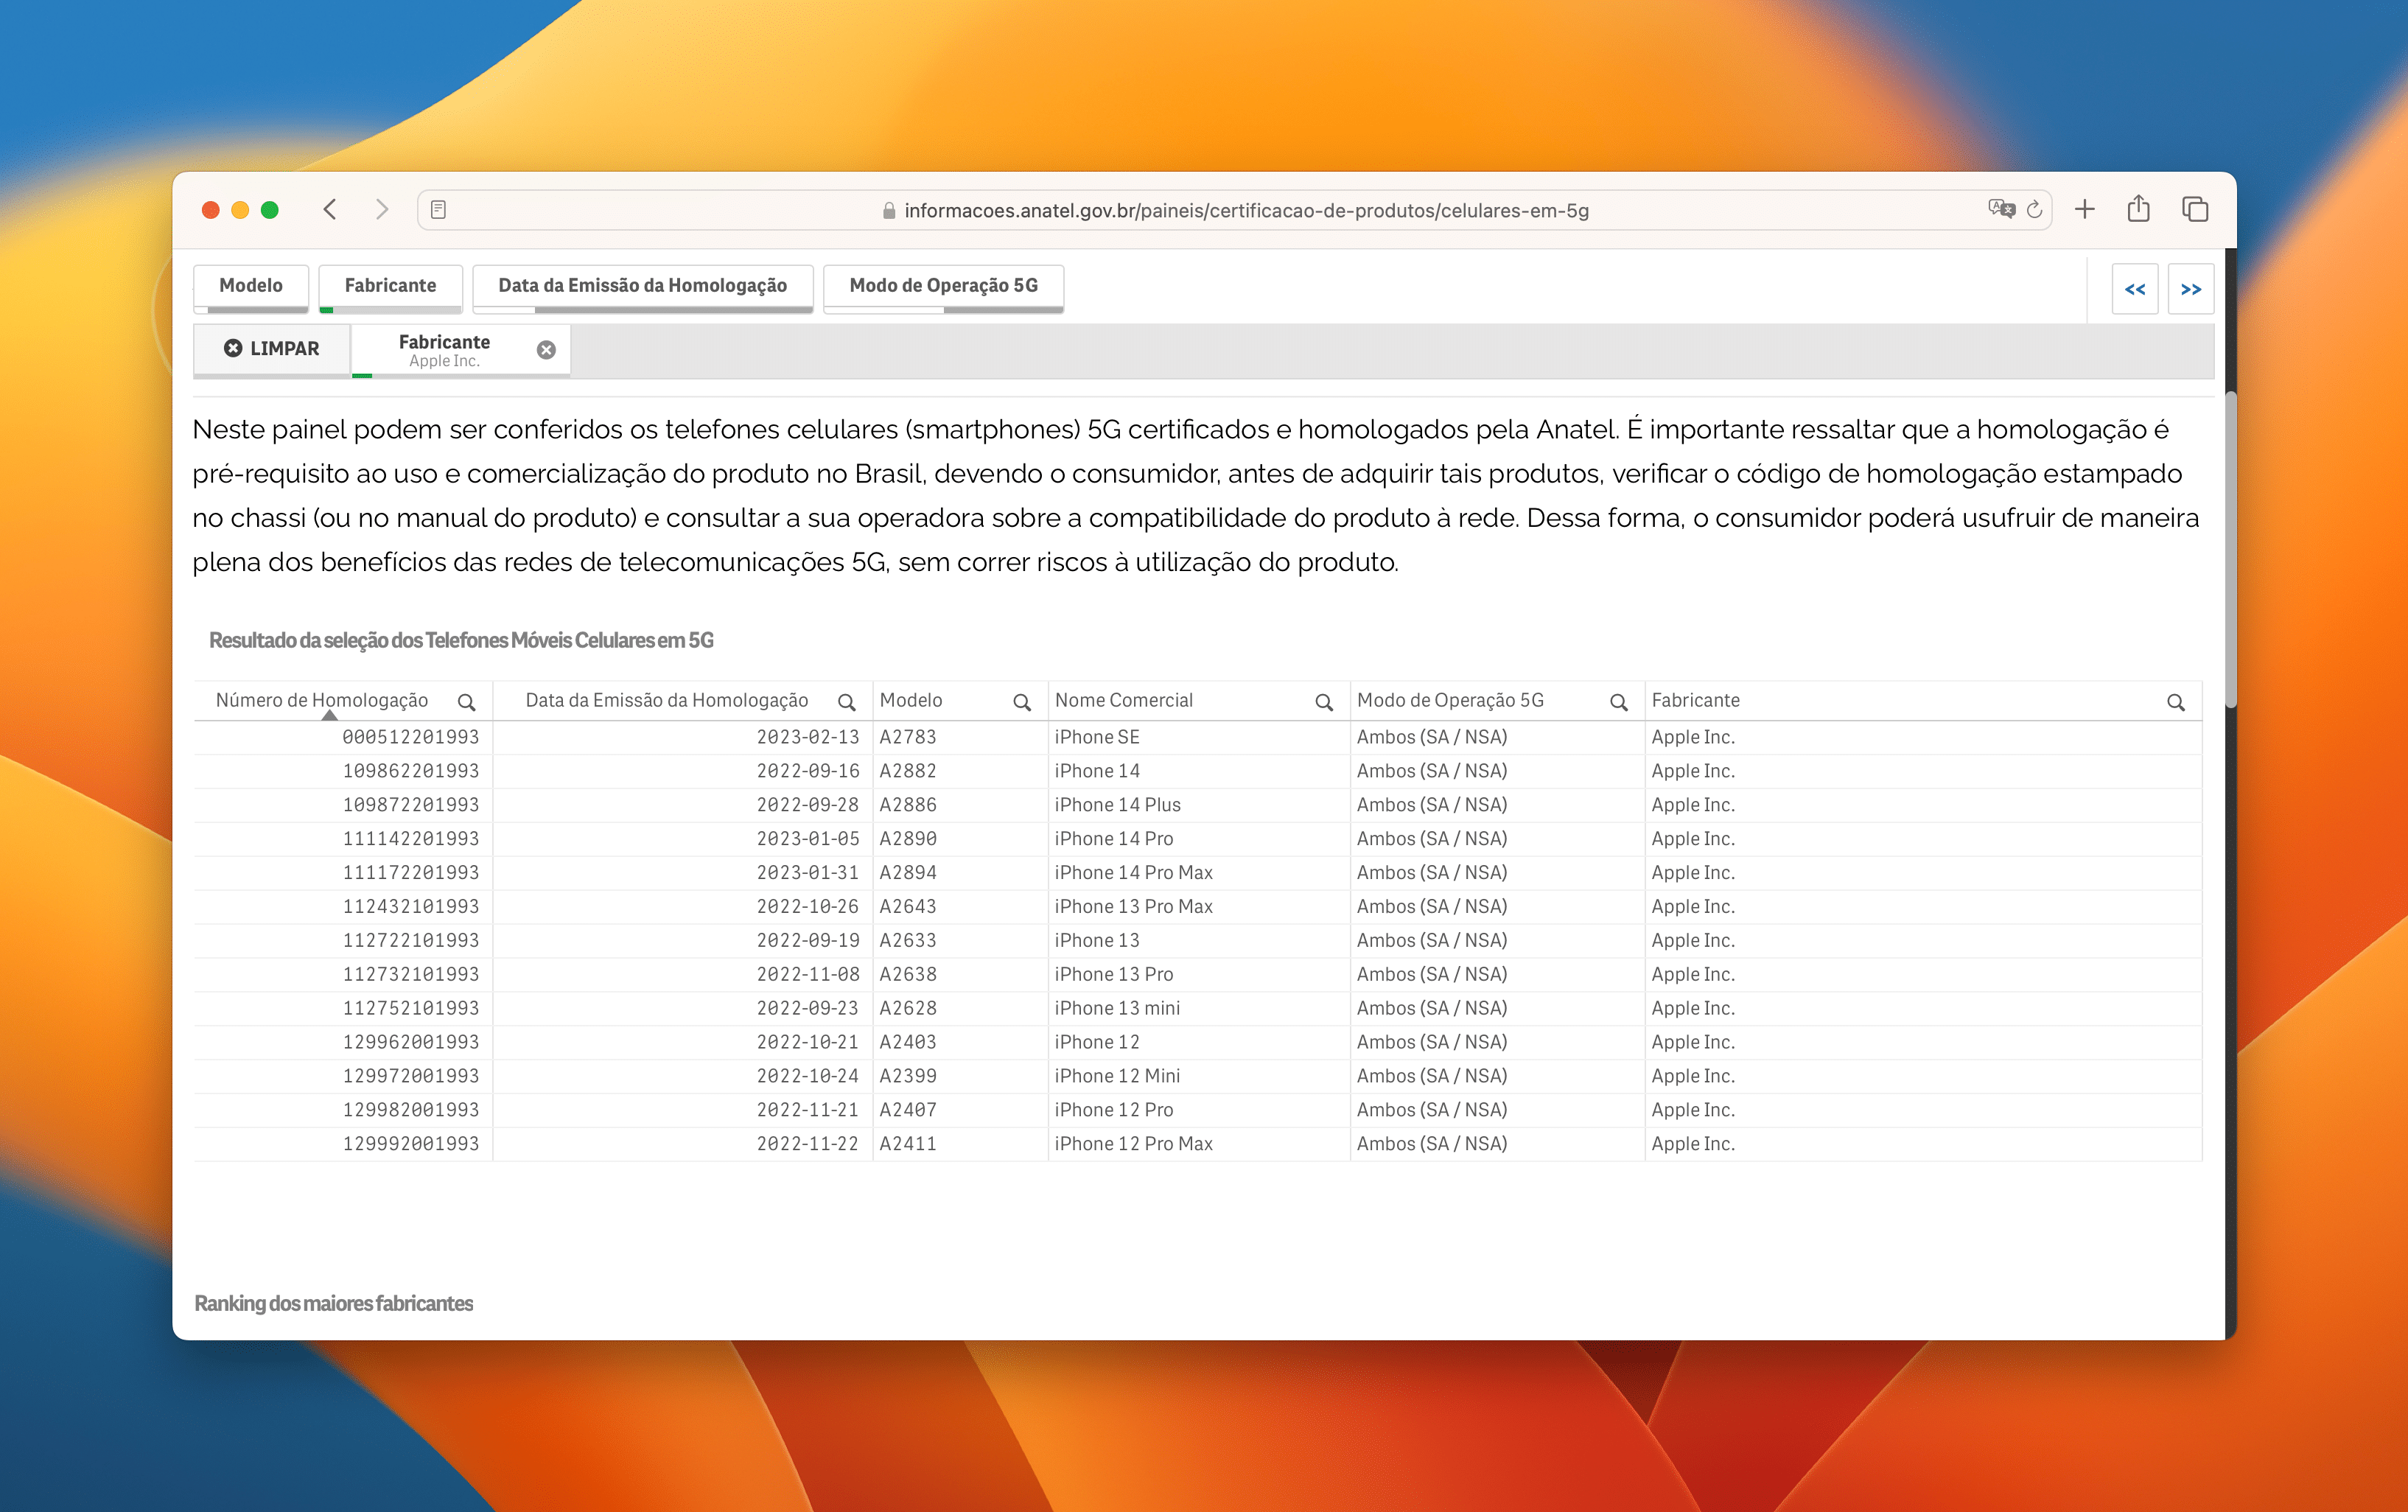Go back with the Safari back arrow
Viewport: 2408px width, 1512px height.
(330, 210)
